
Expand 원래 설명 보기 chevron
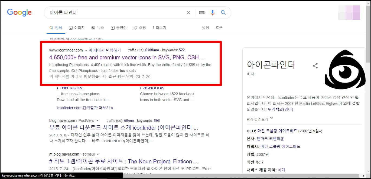(x=272, y=118)
